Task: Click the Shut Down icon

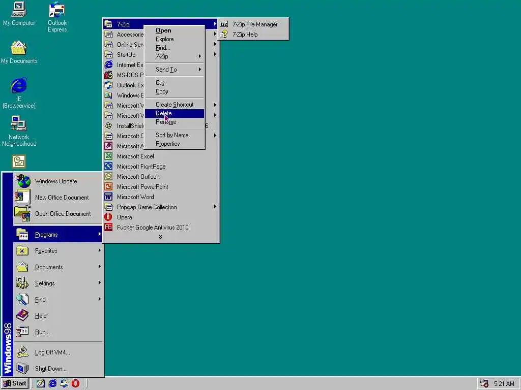Action: click(22, 369)
